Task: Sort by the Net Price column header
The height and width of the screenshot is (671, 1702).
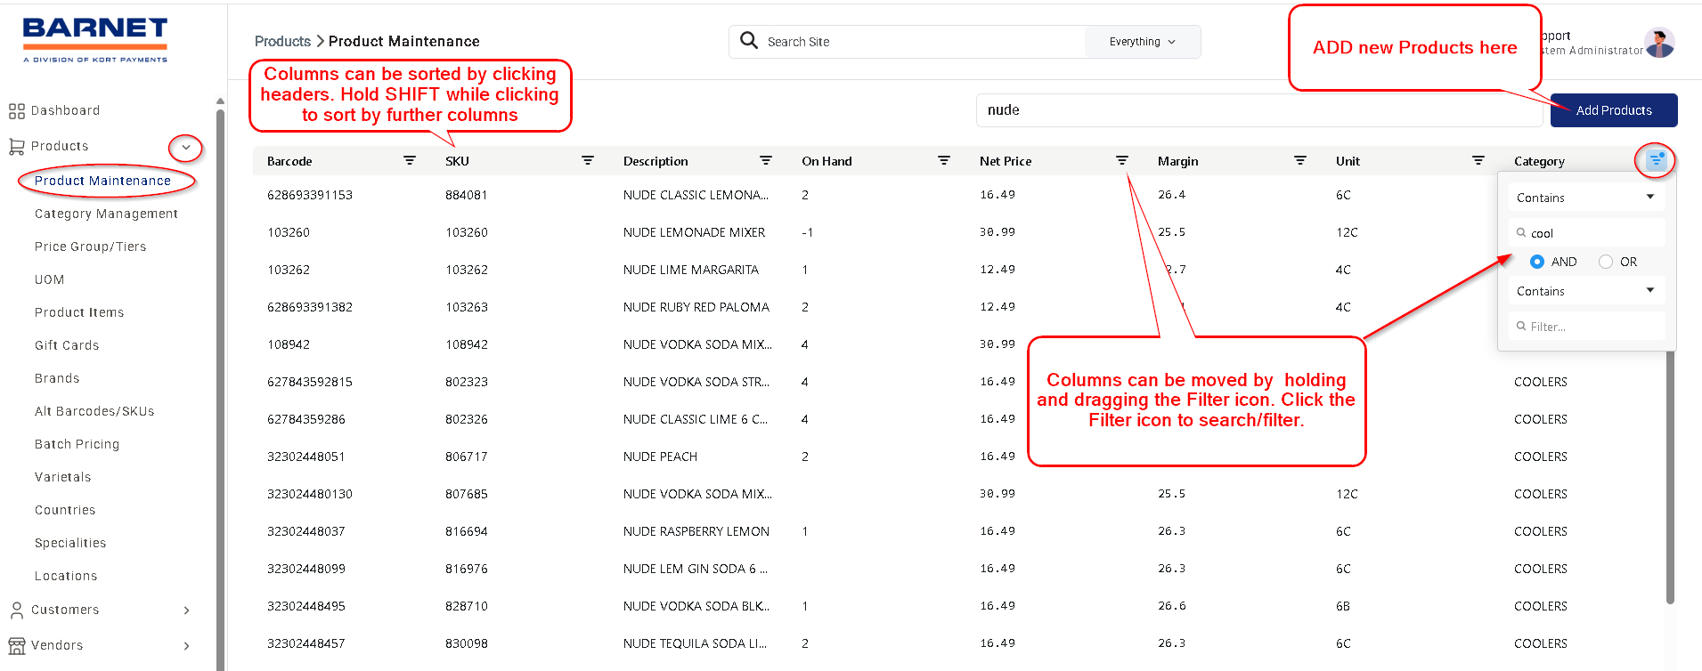Action: pos(1006,161)
